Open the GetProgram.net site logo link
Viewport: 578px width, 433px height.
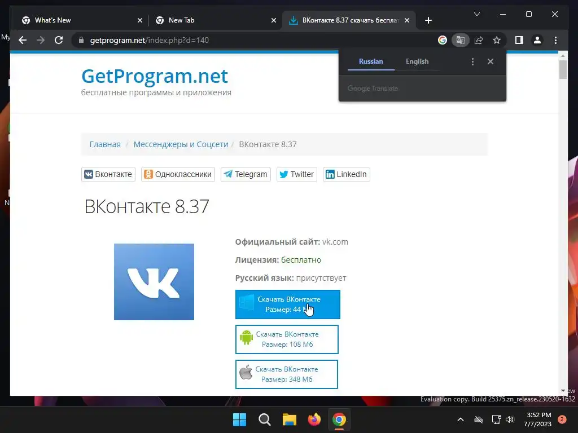point(155,76)
